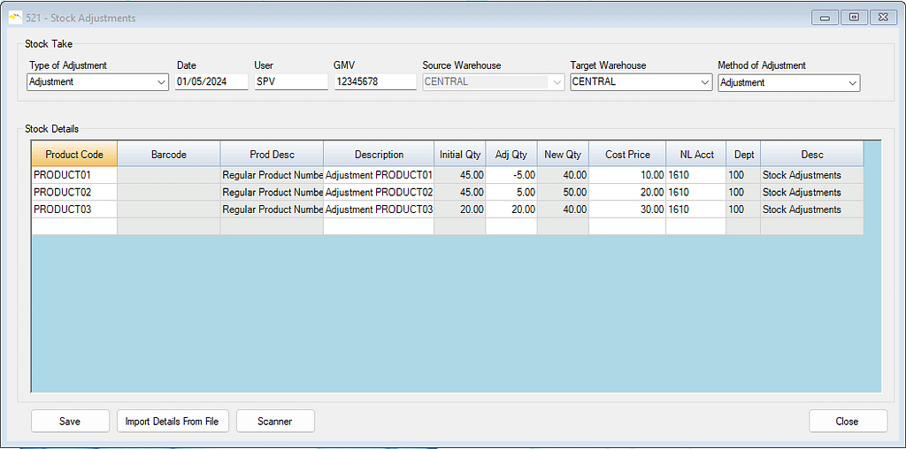Open the Scanner button

pos(274,422)
